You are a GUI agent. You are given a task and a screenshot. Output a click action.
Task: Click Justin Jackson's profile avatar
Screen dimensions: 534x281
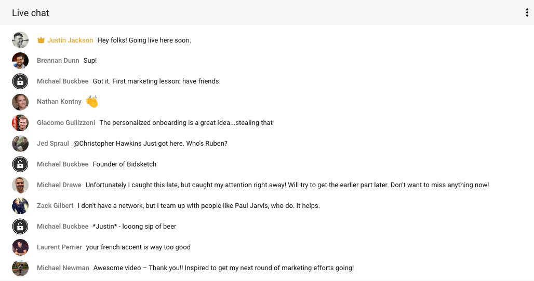tap(20, 40)
